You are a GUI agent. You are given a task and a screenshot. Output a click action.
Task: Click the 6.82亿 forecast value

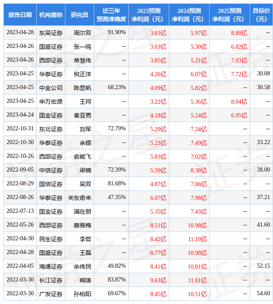coord(239,47)
